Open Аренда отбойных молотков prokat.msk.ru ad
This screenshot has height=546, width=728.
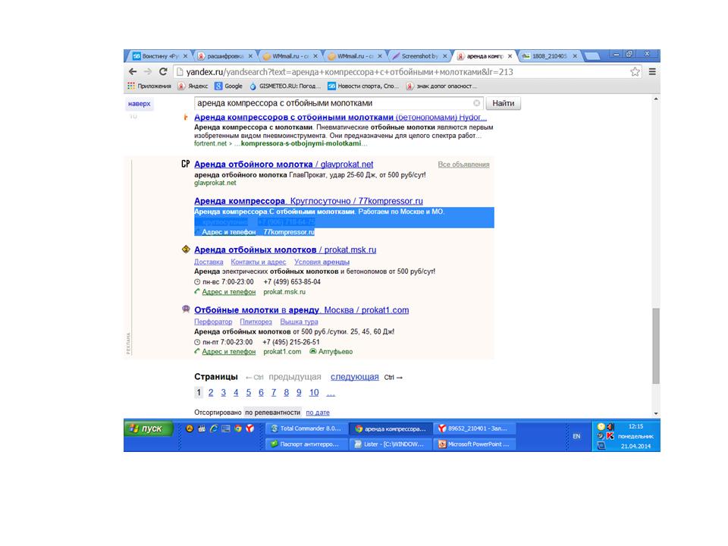click(285, 249)
